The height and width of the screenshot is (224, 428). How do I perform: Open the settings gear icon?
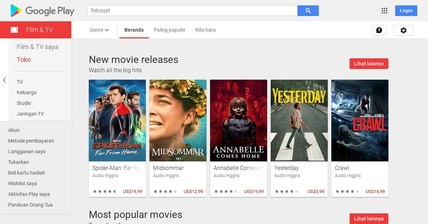[x=403, y=30]
